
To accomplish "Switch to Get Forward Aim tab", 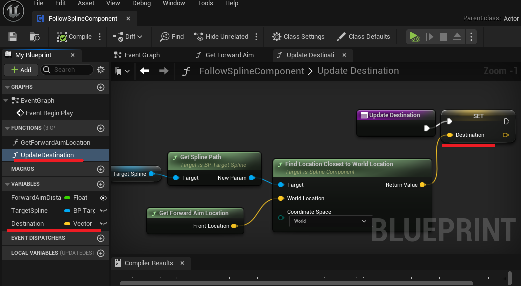I will coord(227,55).
